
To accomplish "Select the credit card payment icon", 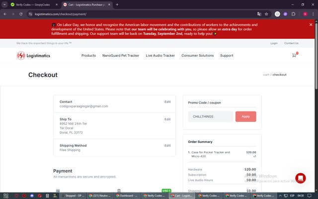I will click(58, 191).
